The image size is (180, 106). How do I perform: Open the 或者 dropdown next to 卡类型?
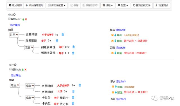pyautogui.click(x=30, y=98)
